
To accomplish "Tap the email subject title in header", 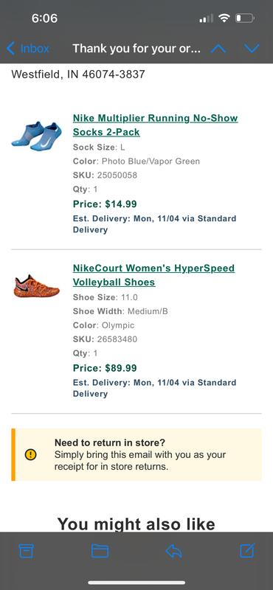I will tap(136, 49).
